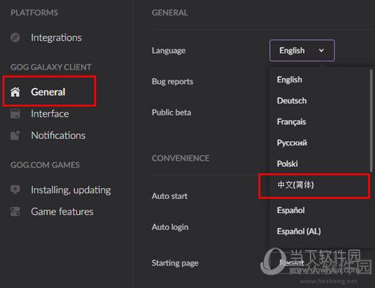Click the CONVENIENCE section heading
This screenshot has height=288, width=375.
(181, 158)
